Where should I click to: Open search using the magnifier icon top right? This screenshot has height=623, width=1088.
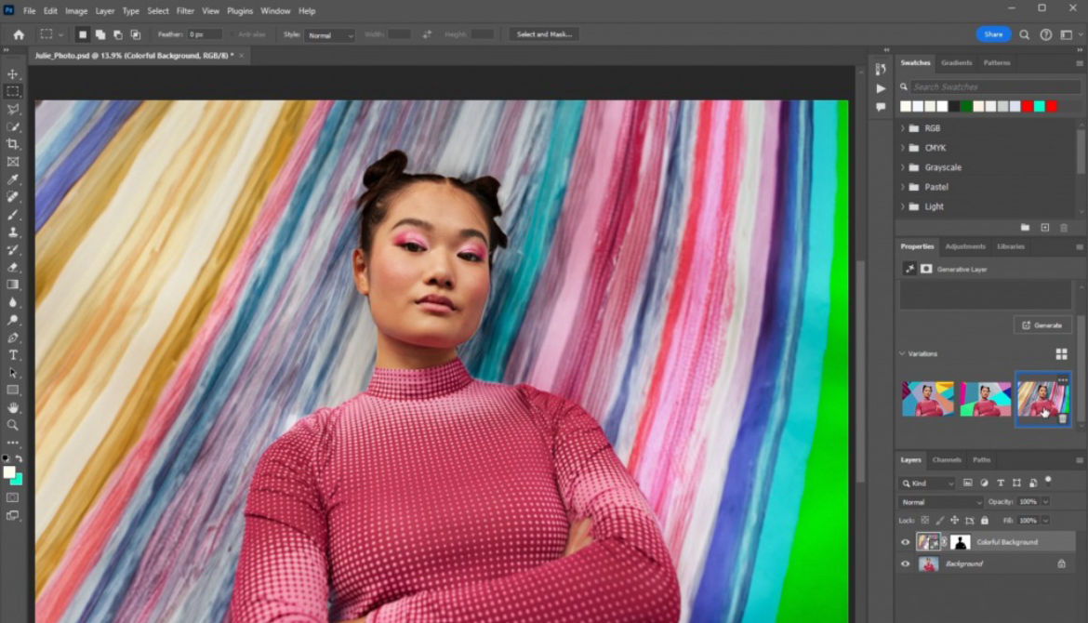point(1024,33)
